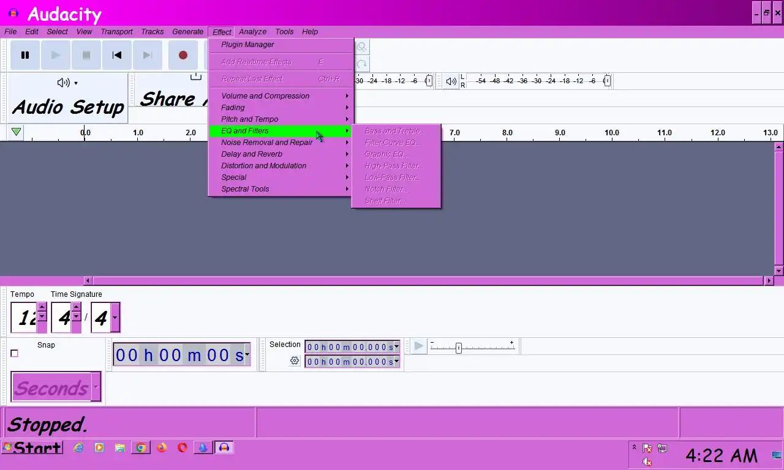Open Windows Media Player taskbar icon
The width and height of the screenshot is (784, 470).
click(x=99, y=447)
